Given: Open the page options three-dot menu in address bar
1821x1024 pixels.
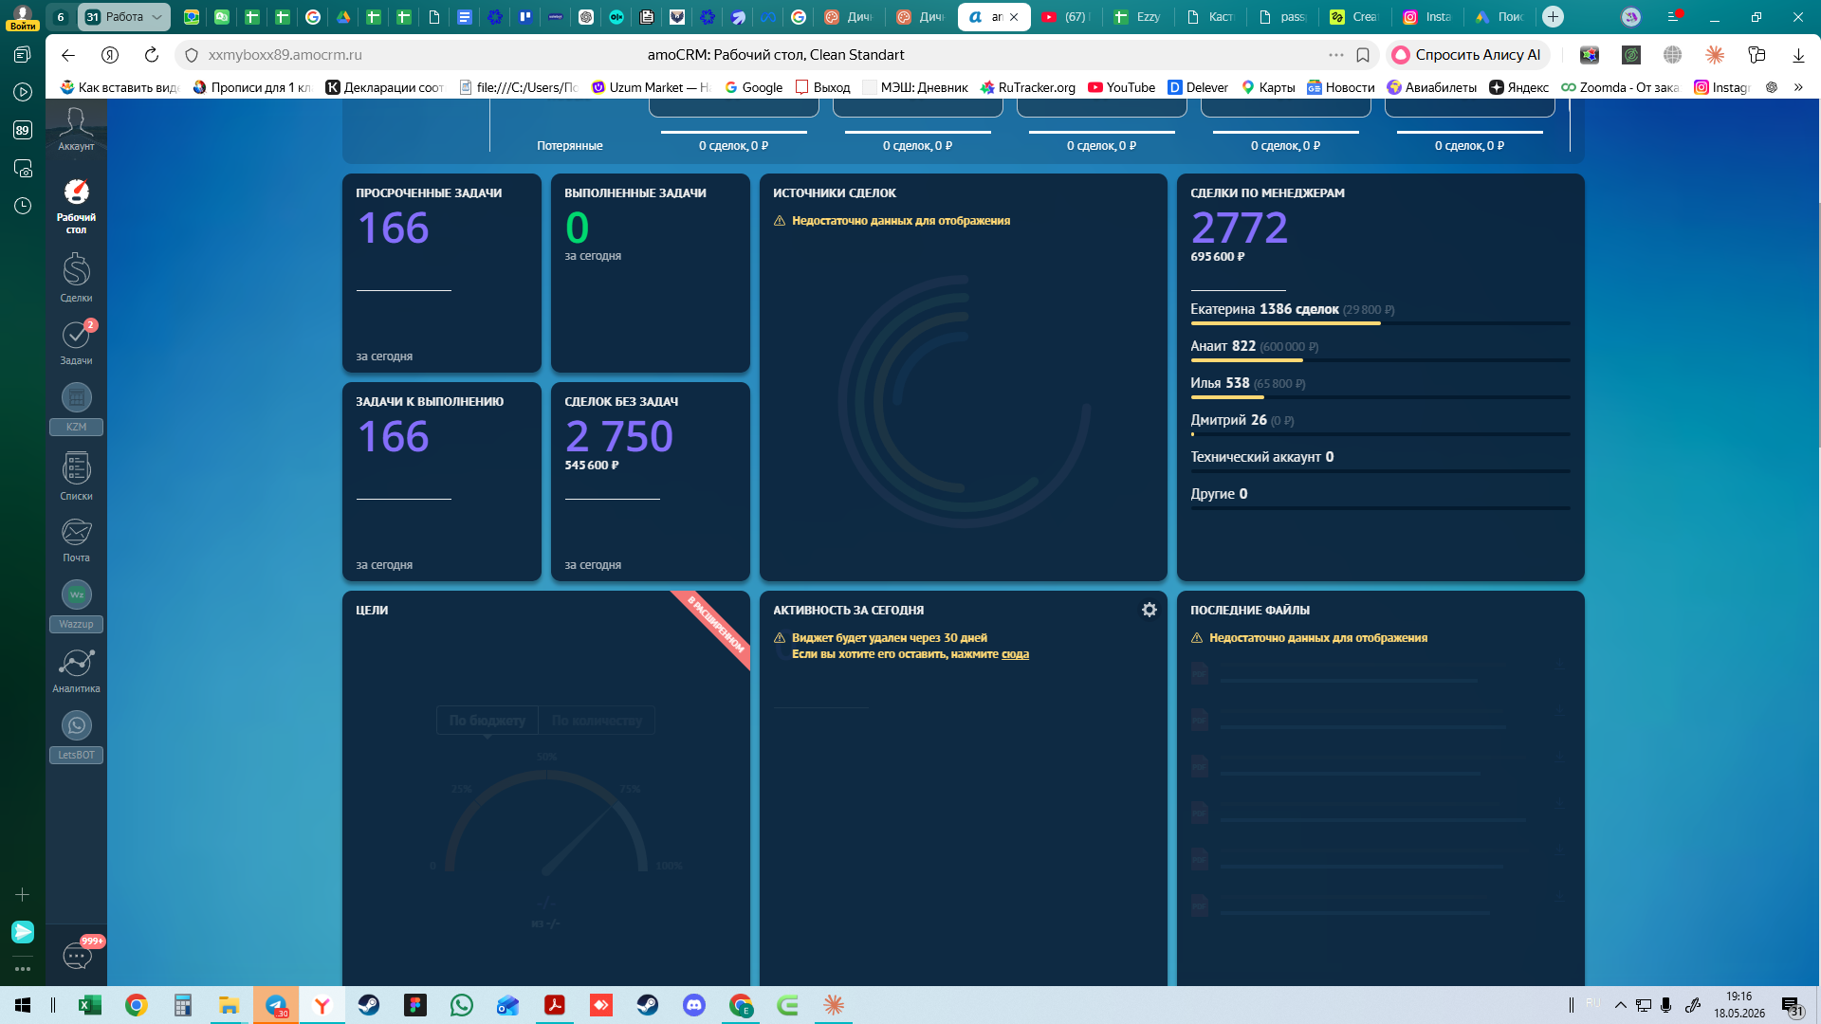Looking at the screenshot, I should click(1336, 55).
